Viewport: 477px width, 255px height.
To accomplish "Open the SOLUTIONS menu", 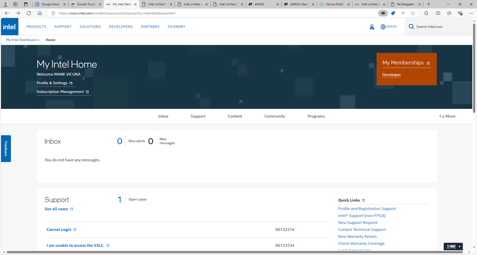I will tap(90, 27).
